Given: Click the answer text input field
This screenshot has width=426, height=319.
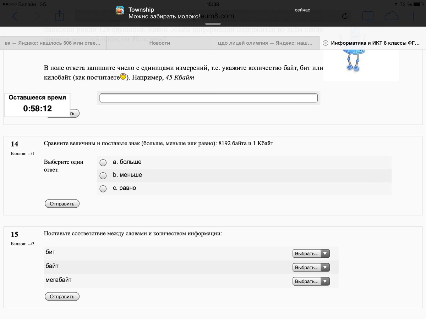Looking at the screenshot, I should (208, 98).
